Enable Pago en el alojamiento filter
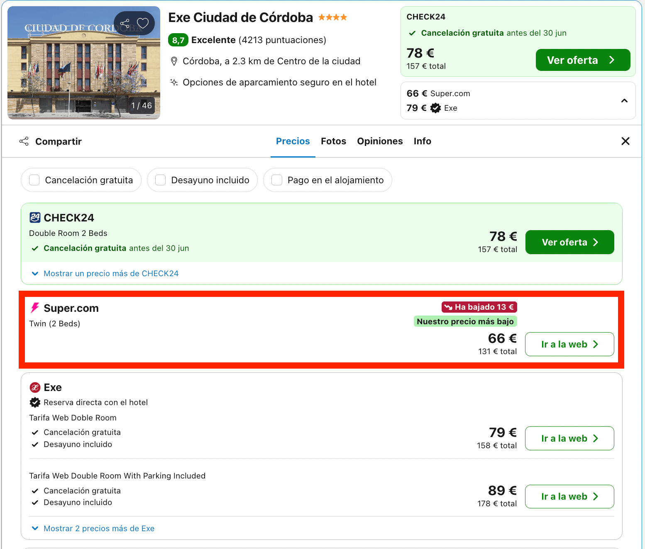645x549 pixels. (x=277, y=180)
